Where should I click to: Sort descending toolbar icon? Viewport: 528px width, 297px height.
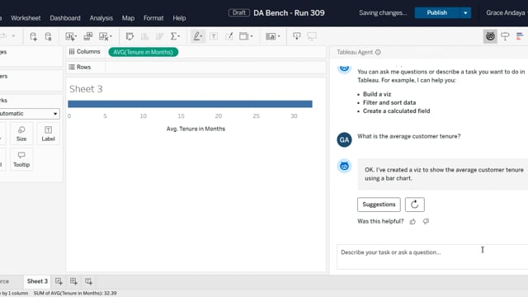coord(159,36)
